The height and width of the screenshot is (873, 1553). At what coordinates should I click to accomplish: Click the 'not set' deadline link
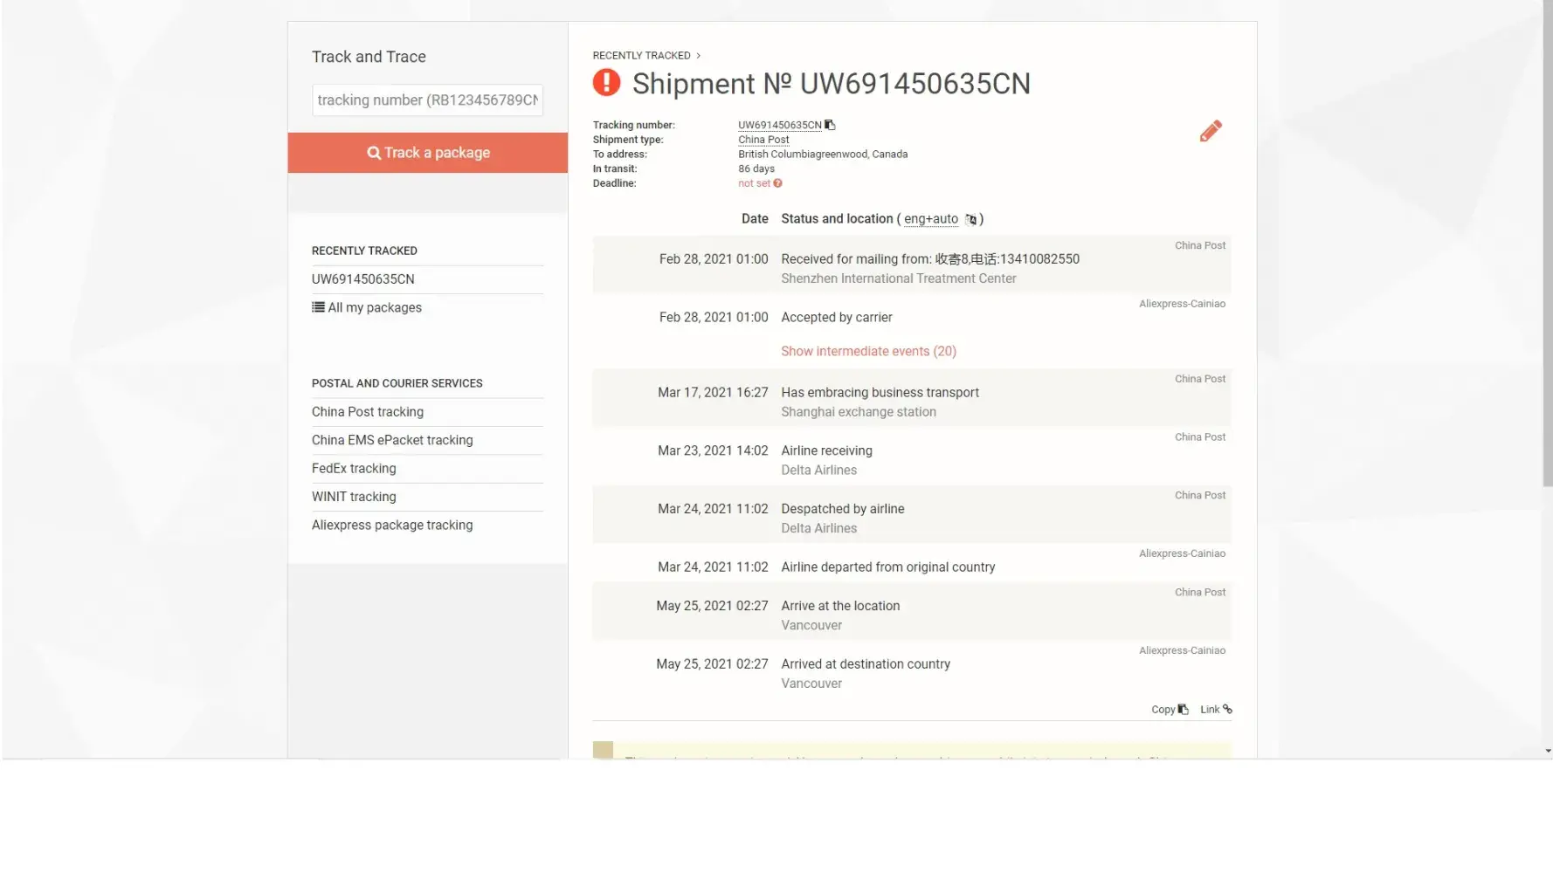pos(753,183)
